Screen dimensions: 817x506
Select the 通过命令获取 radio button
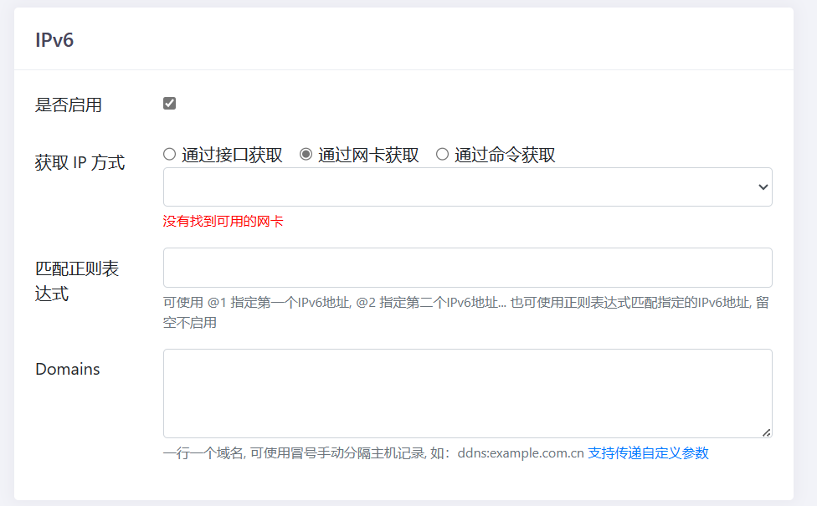[x=442, y=154]
